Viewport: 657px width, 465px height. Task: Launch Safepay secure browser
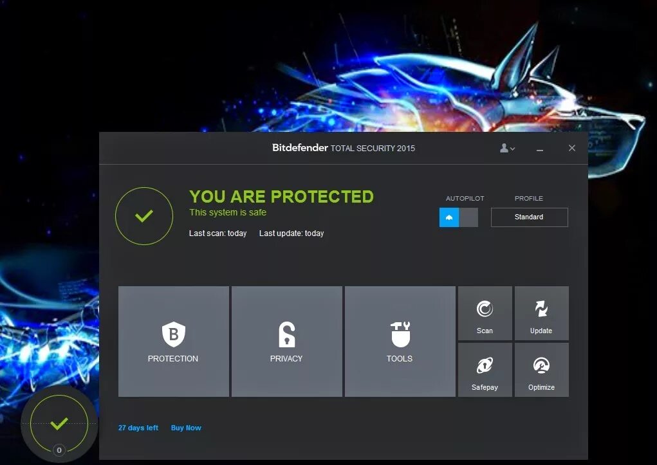pos(485,369)
